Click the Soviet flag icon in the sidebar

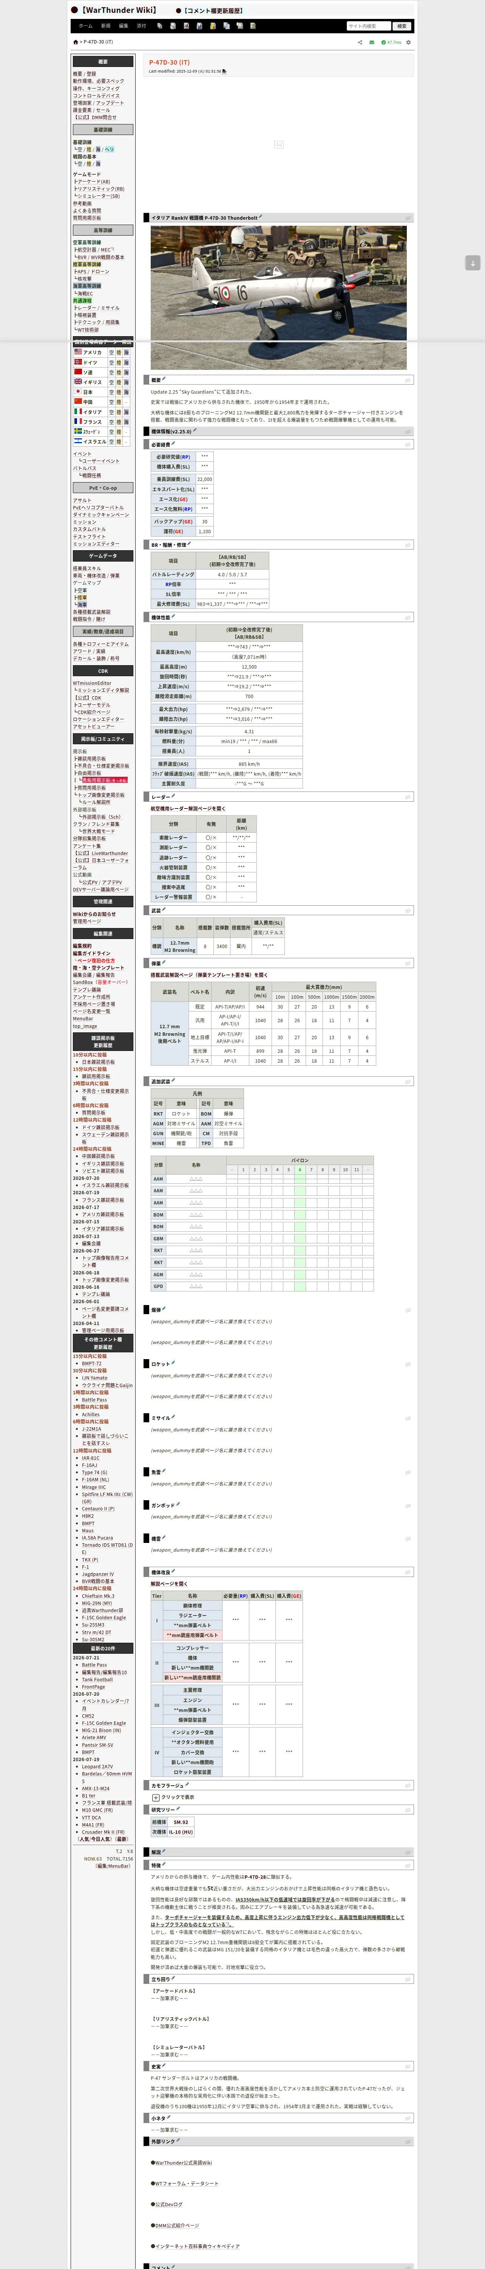(x=77, y=372)
